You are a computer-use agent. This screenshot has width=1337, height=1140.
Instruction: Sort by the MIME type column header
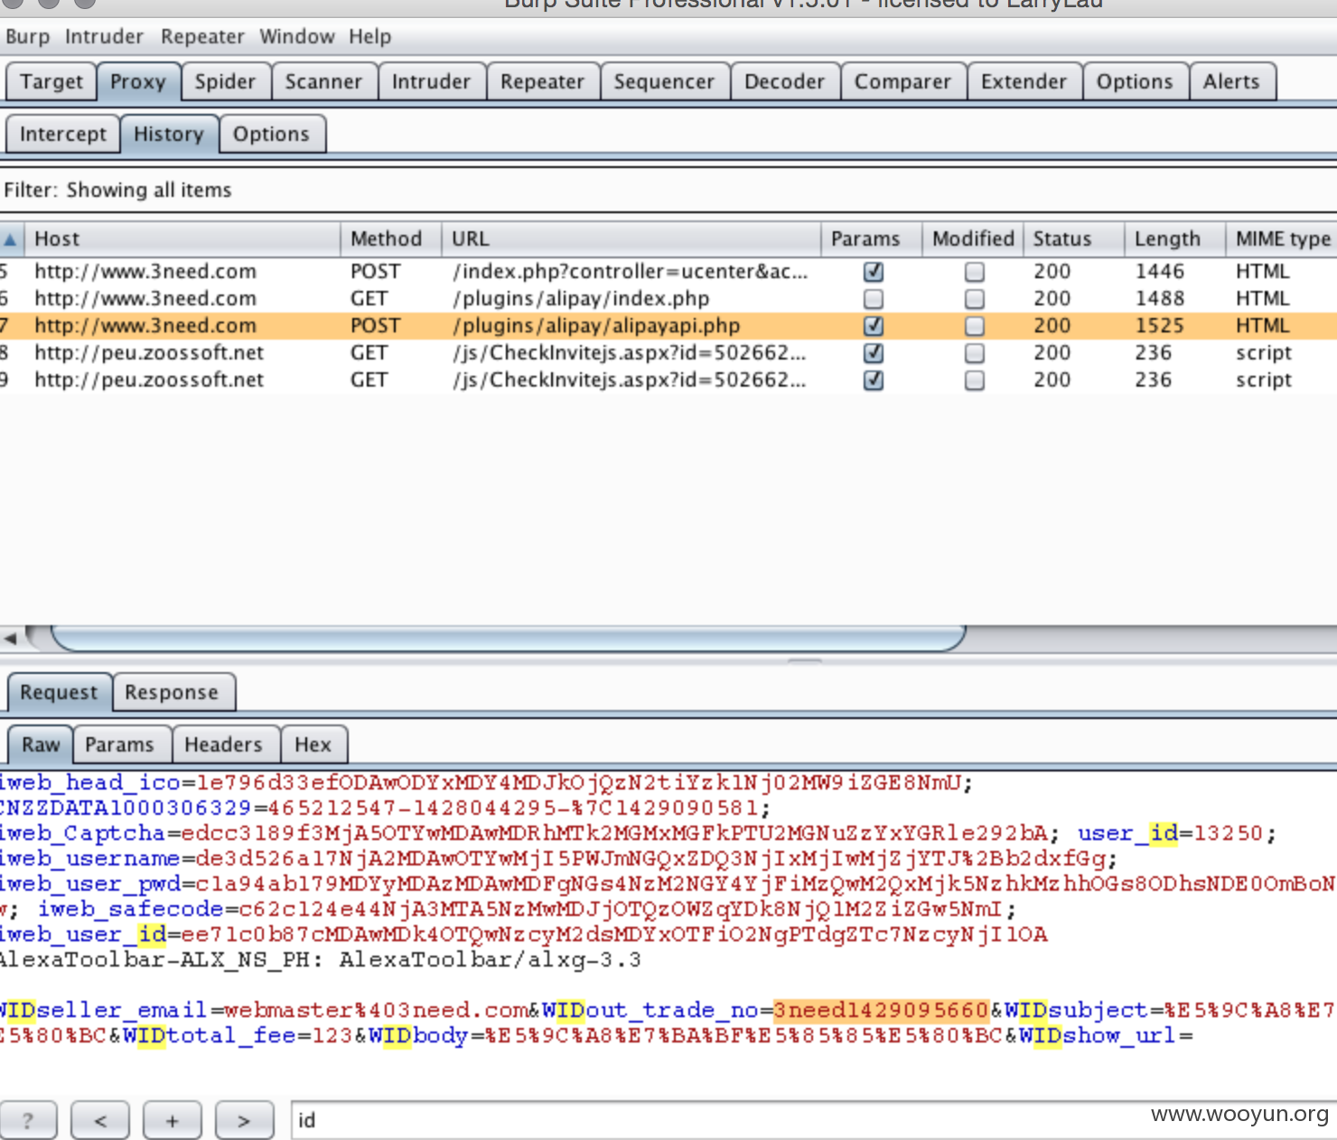click(x=1282, y=238)
